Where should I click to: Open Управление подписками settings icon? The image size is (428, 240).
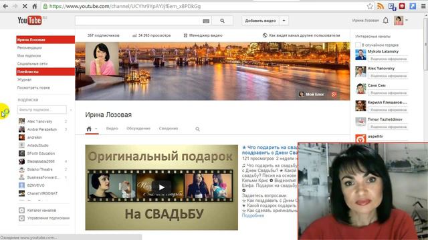[21, 218]
